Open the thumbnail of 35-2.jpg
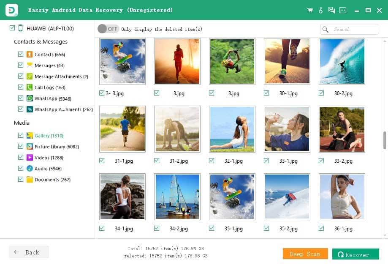This screenshot has width=388, height=265. click(x=287, y=196)
